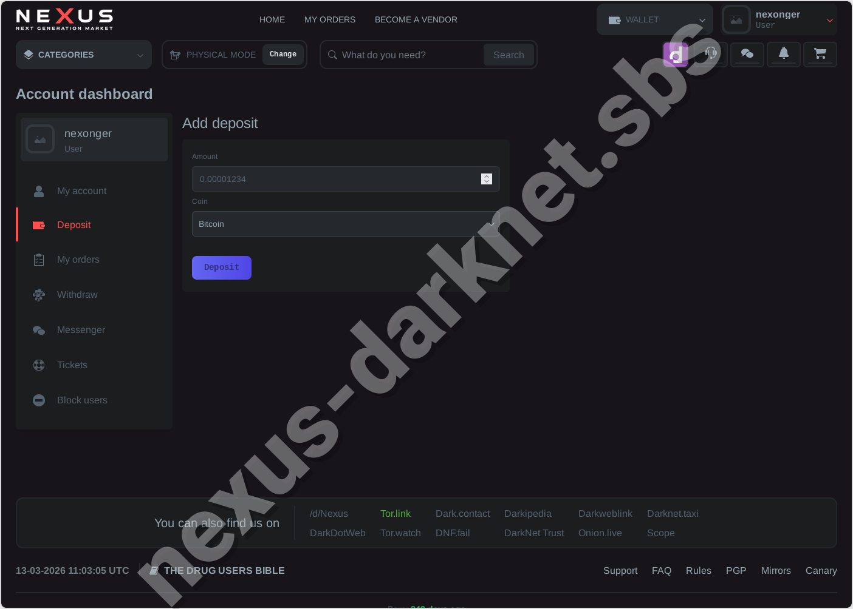Open the shopping cart icon
853x609 pixels.
pyautogui.click(x=820, y=55)
